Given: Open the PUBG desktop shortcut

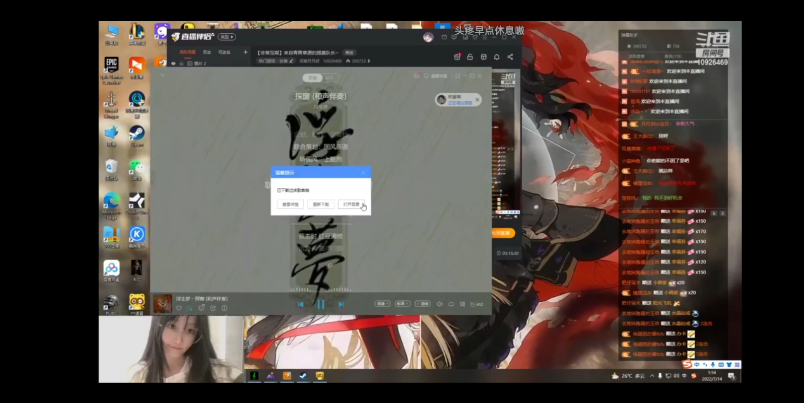Looking at the screenshot, I should (x=111, y=304).
